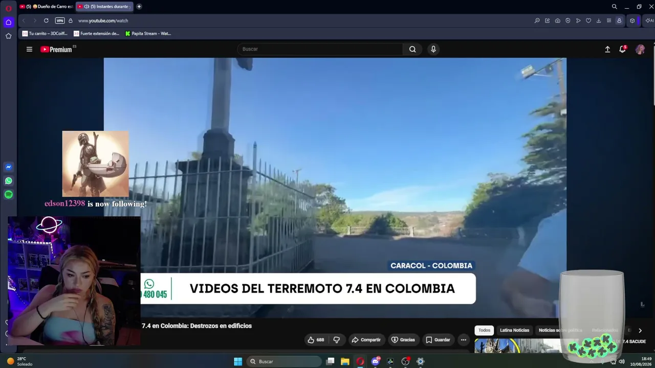Open the ad blocker shield icon

tap(567, 20)
